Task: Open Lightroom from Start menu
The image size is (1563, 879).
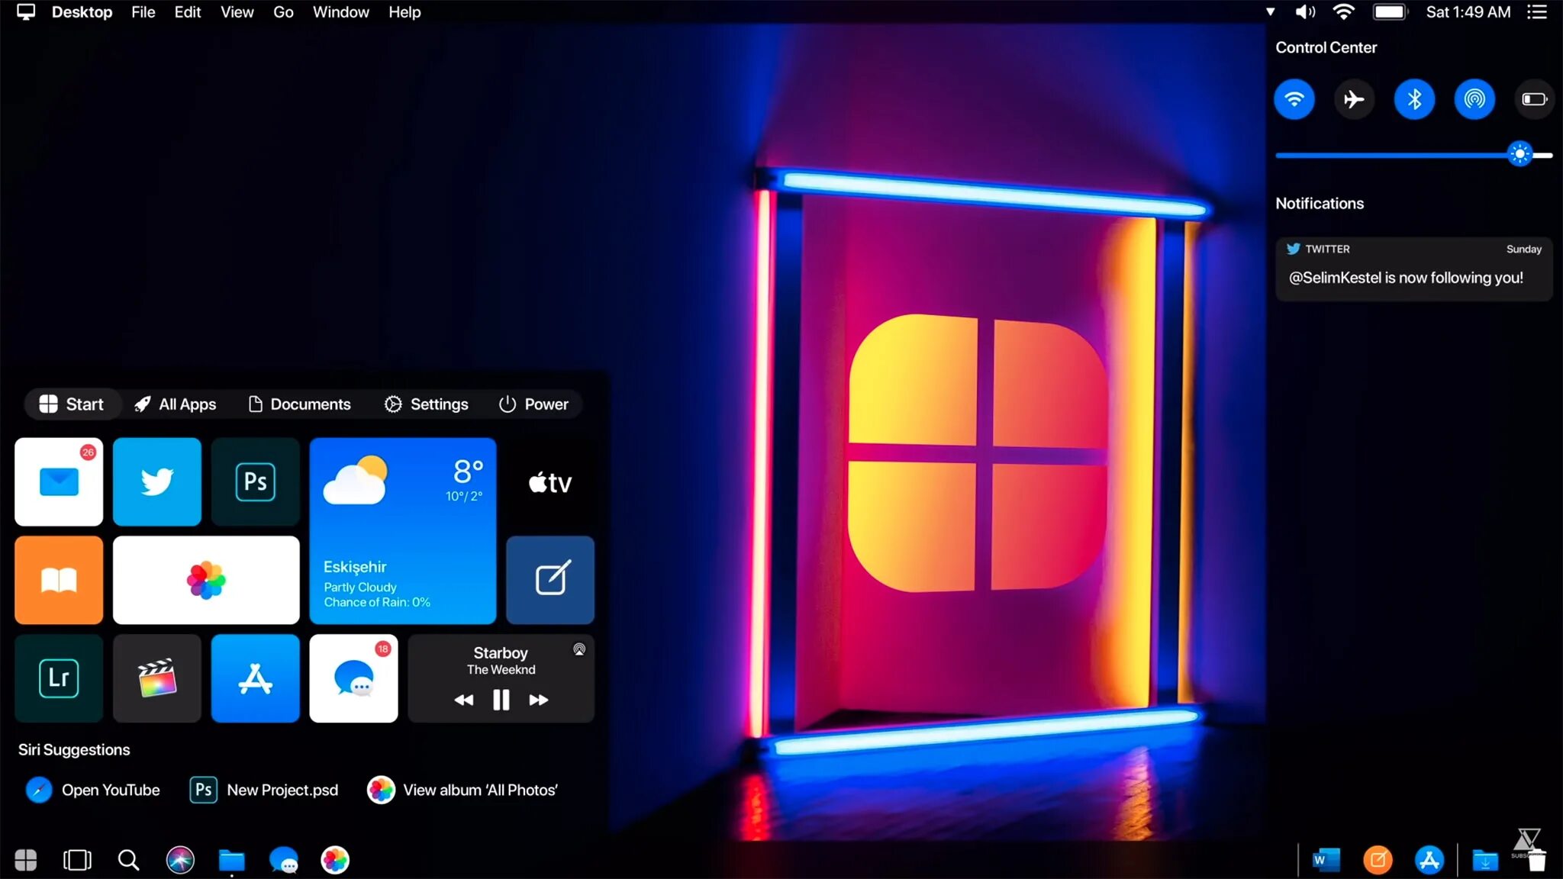Action: pyautogui.click(x=57, y=678)
